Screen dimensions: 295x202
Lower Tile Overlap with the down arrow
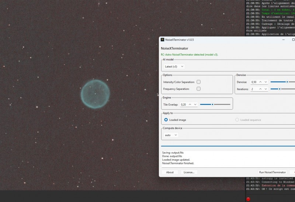pos(195,104)
